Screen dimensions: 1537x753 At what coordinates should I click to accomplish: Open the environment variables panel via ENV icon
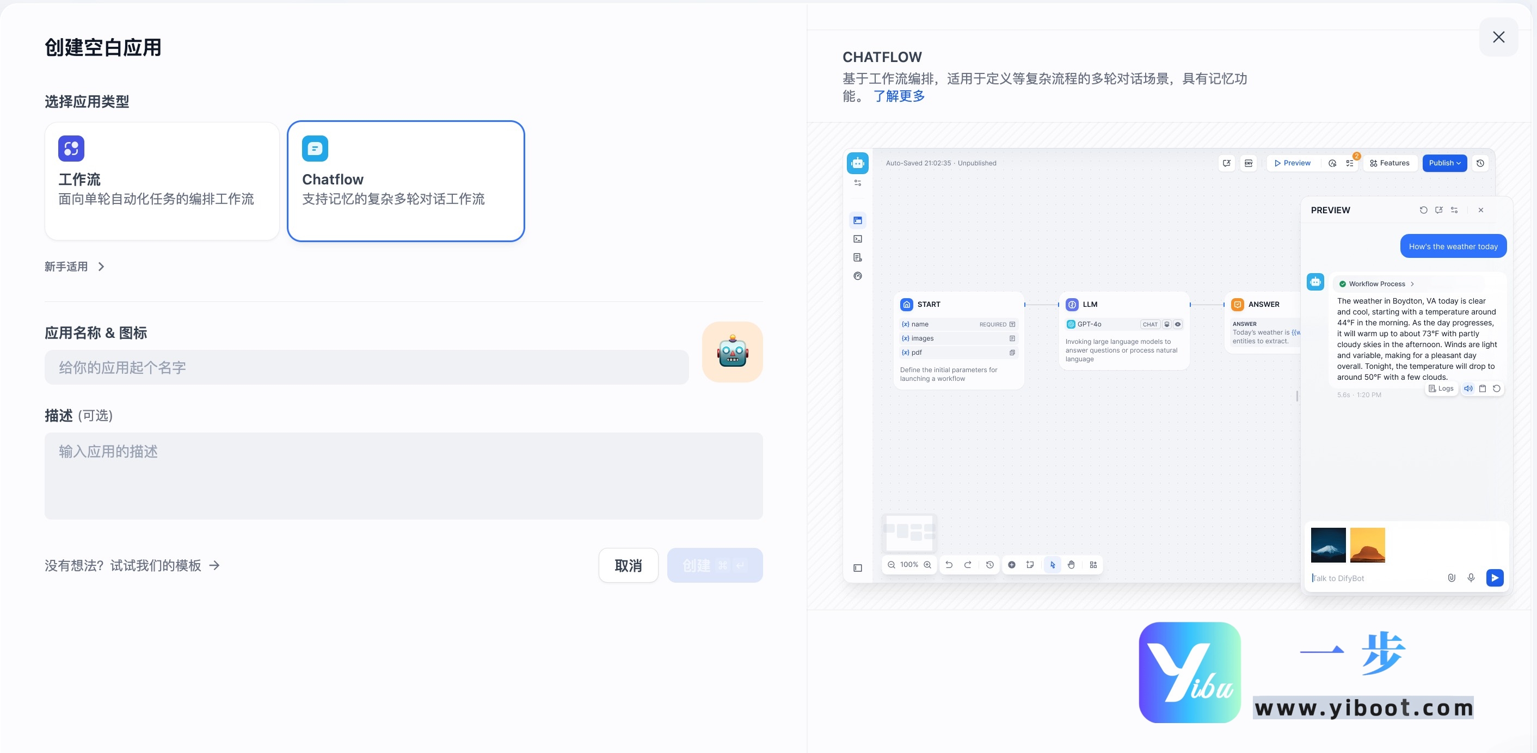[1248, 163]
